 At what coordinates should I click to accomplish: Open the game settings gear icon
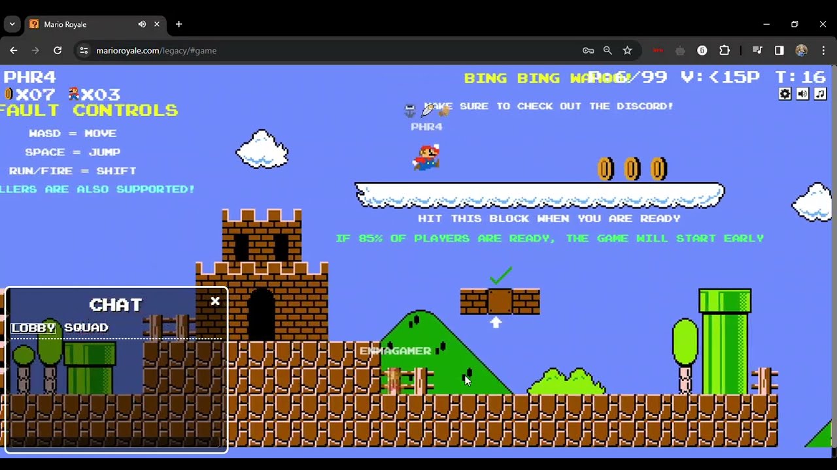click(785, 94)
